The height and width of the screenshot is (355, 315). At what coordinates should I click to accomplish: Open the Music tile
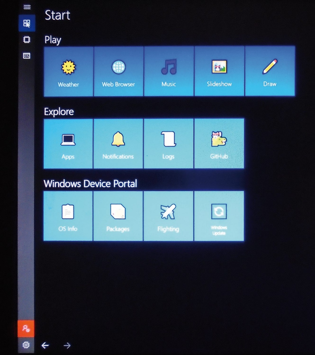pyautogui.click(x=169, y=71)
